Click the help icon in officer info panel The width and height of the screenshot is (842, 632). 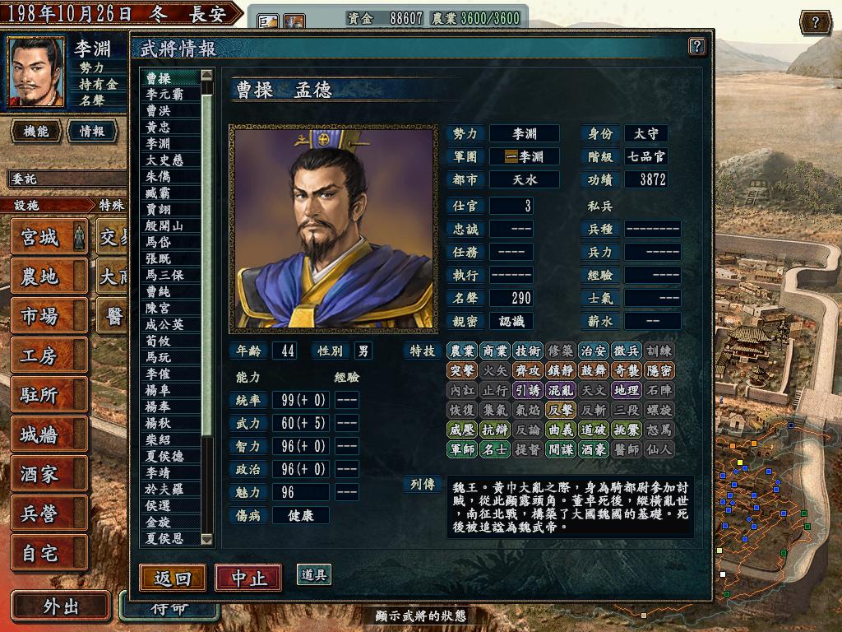pos(696,46)
